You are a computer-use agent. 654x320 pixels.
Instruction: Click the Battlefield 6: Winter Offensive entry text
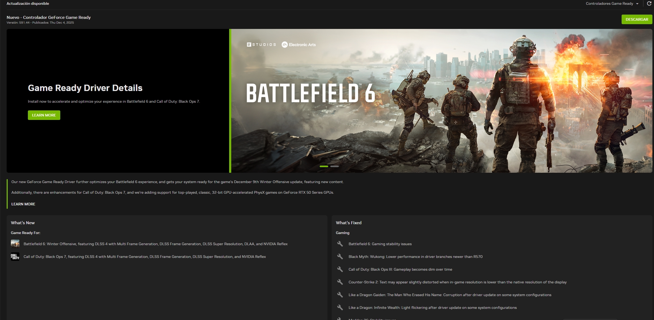[x=155, y=244]
